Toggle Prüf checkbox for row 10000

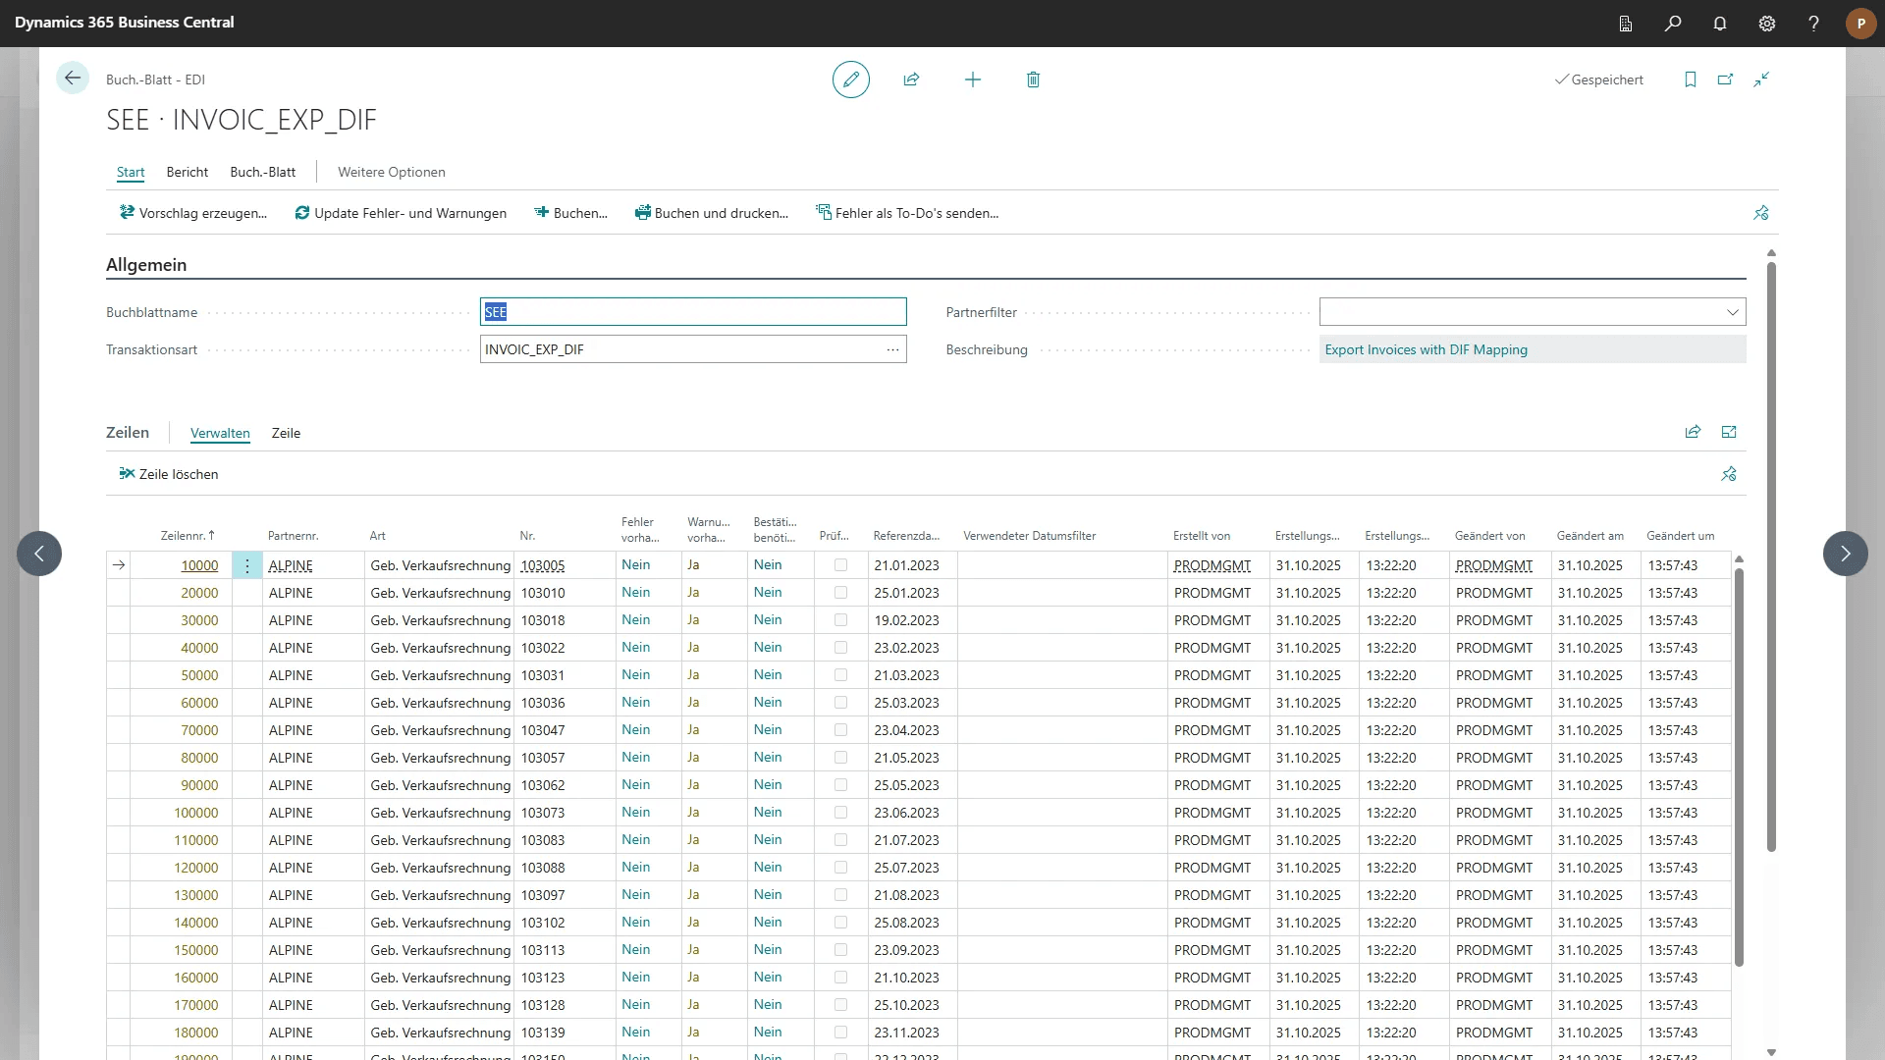[840, 565]
